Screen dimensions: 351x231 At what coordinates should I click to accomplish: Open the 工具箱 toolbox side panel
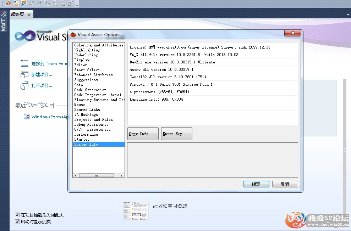[3, 21]
